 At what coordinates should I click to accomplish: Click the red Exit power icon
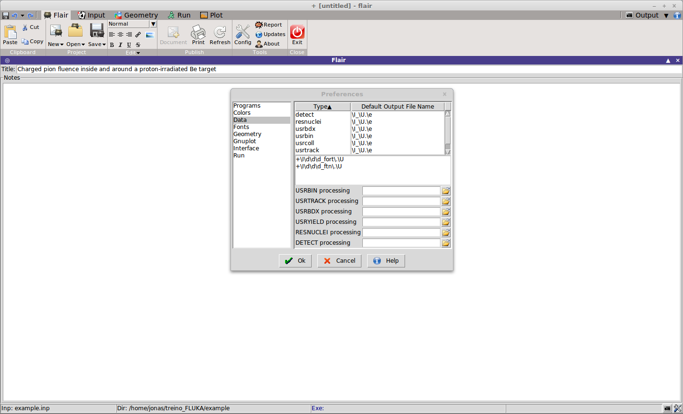297,32
